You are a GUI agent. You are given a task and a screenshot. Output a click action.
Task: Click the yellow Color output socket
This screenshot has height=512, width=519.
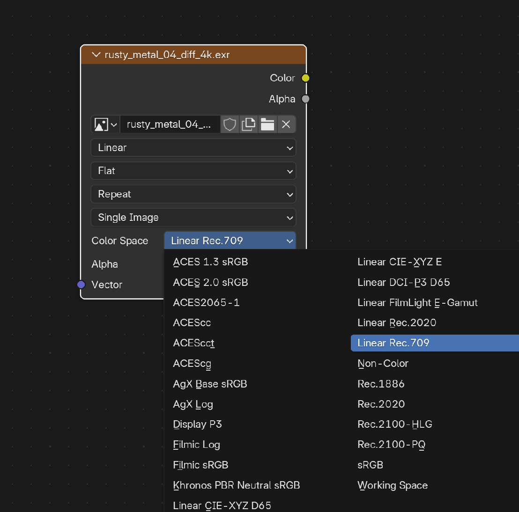[305, 78]
